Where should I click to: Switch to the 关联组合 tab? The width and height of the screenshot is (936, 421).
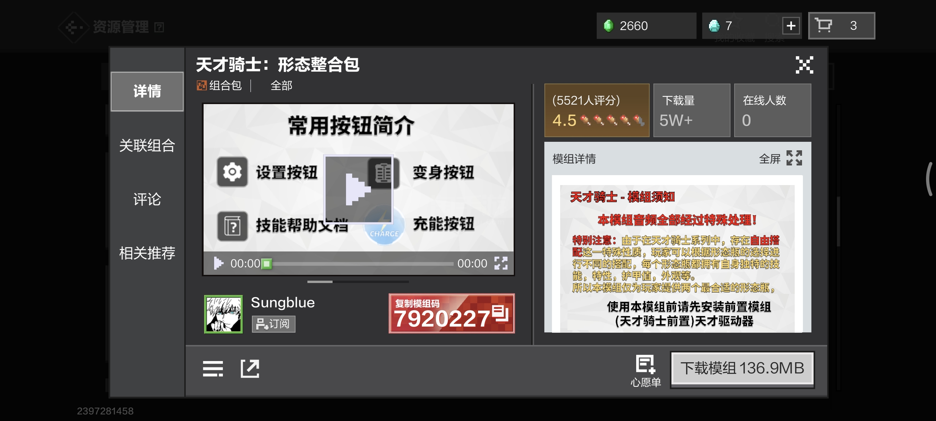pyautogui.click(x=147, y=146)
